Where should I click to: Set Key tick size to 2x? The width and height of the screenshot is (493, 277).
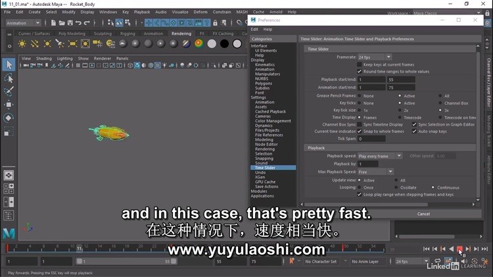(400, 110)
